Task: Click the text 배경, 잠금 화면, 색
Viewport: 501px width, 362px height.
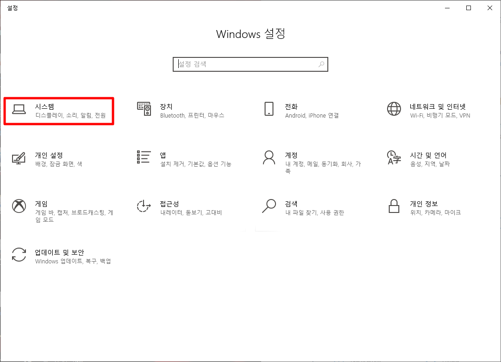Action: coord(58,164)
